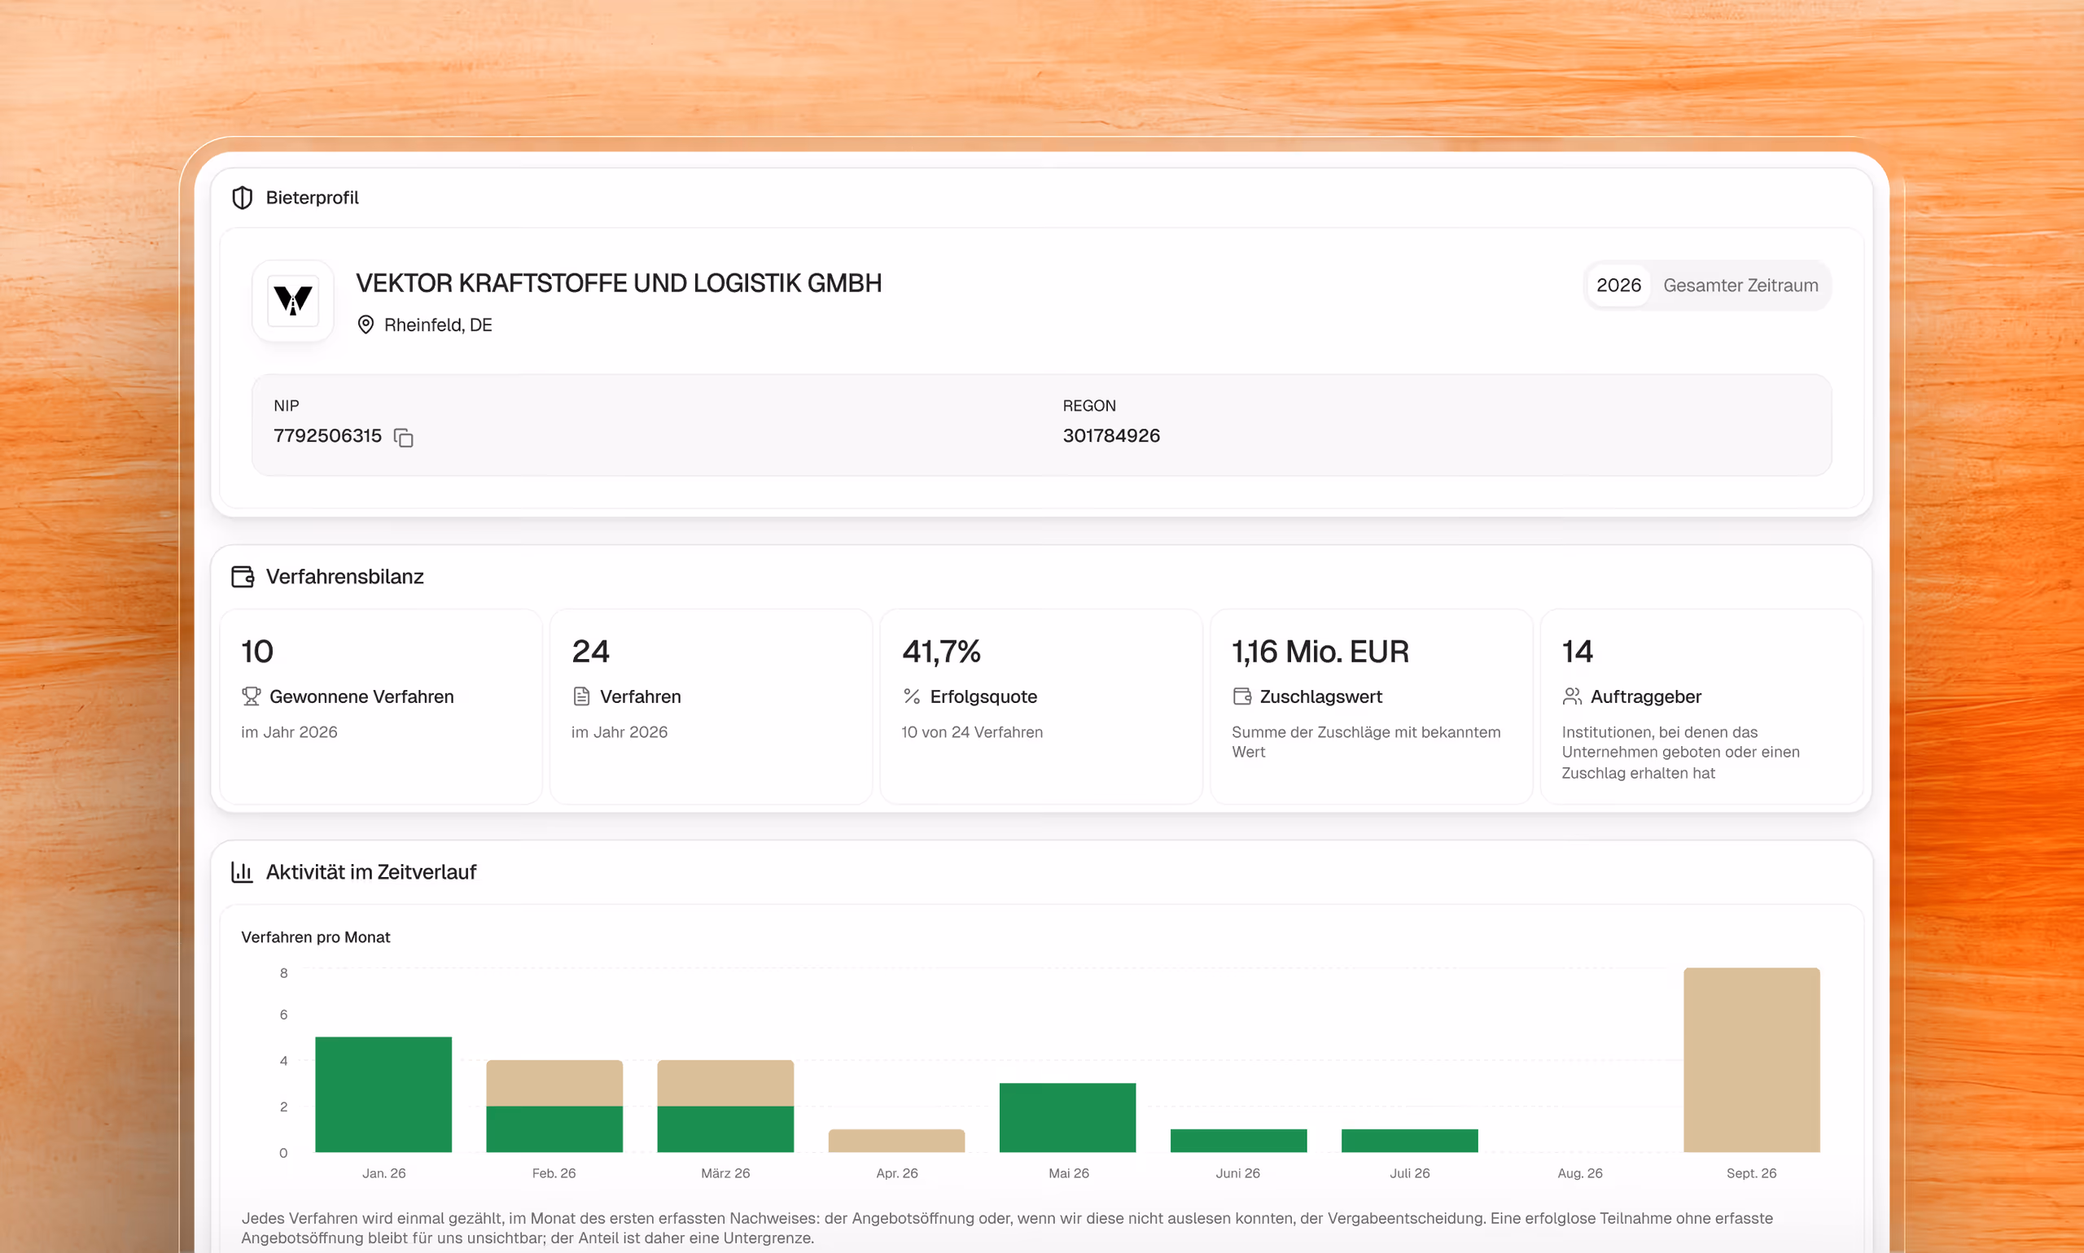
Task: Switch to Gesamter Zeitraum
Action: coord(1740,286)
